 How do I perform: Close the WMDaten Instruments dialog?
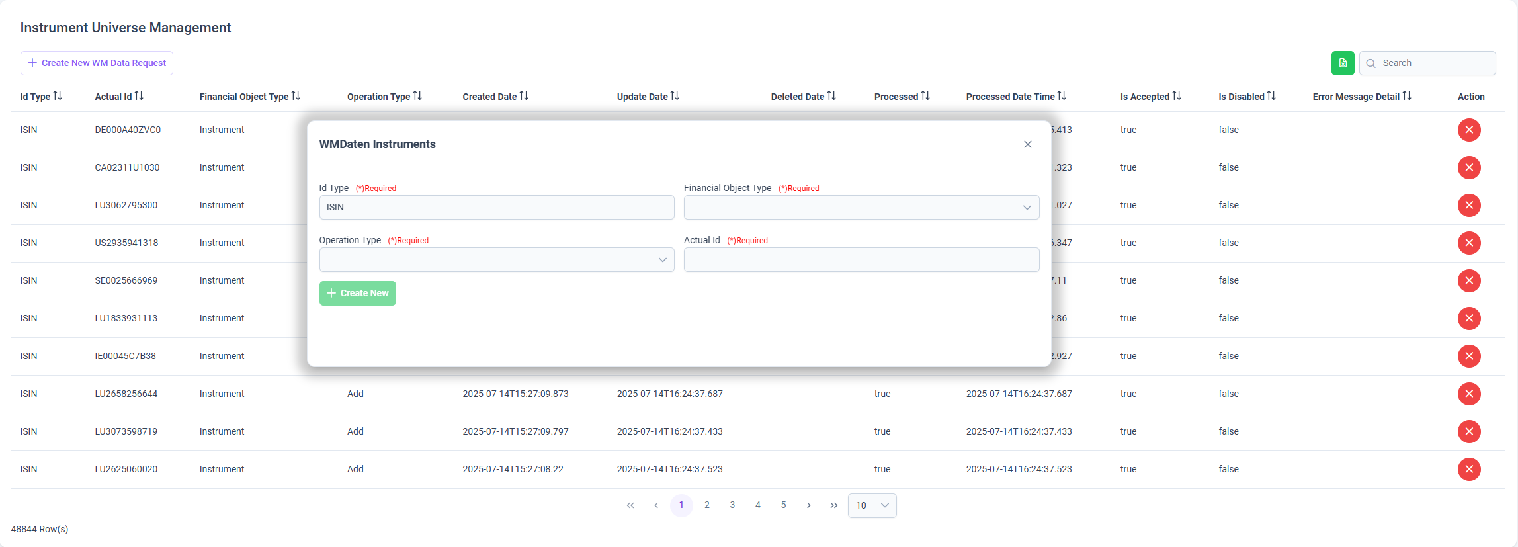(1028, 144)
